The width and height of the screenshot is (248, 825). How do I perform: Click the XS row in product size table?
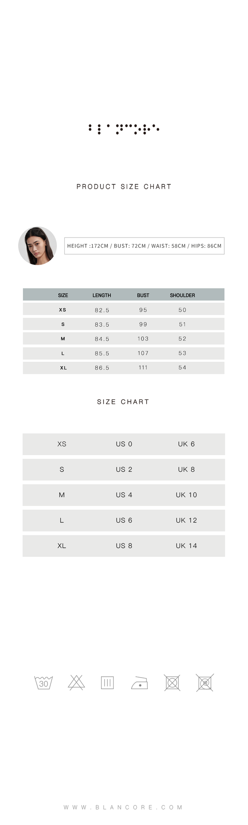point(124,309)
